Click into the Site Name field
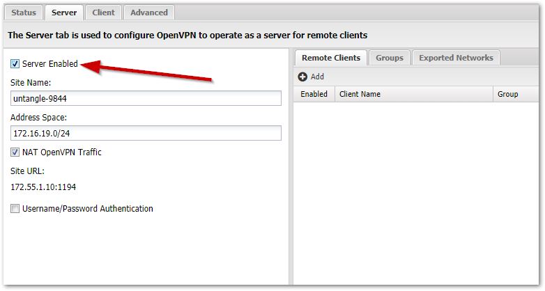The width and height of the screenshot is (545, 291). pos(146,99)
